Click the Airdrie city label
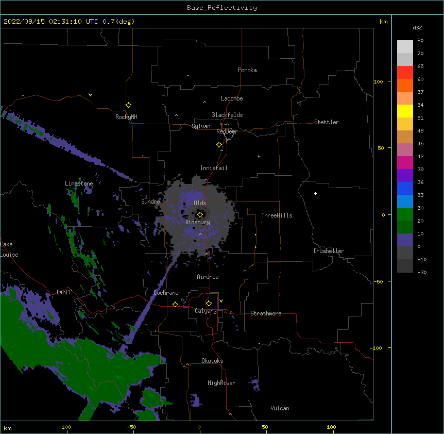 pyautogui.click(x=208, y=277)
